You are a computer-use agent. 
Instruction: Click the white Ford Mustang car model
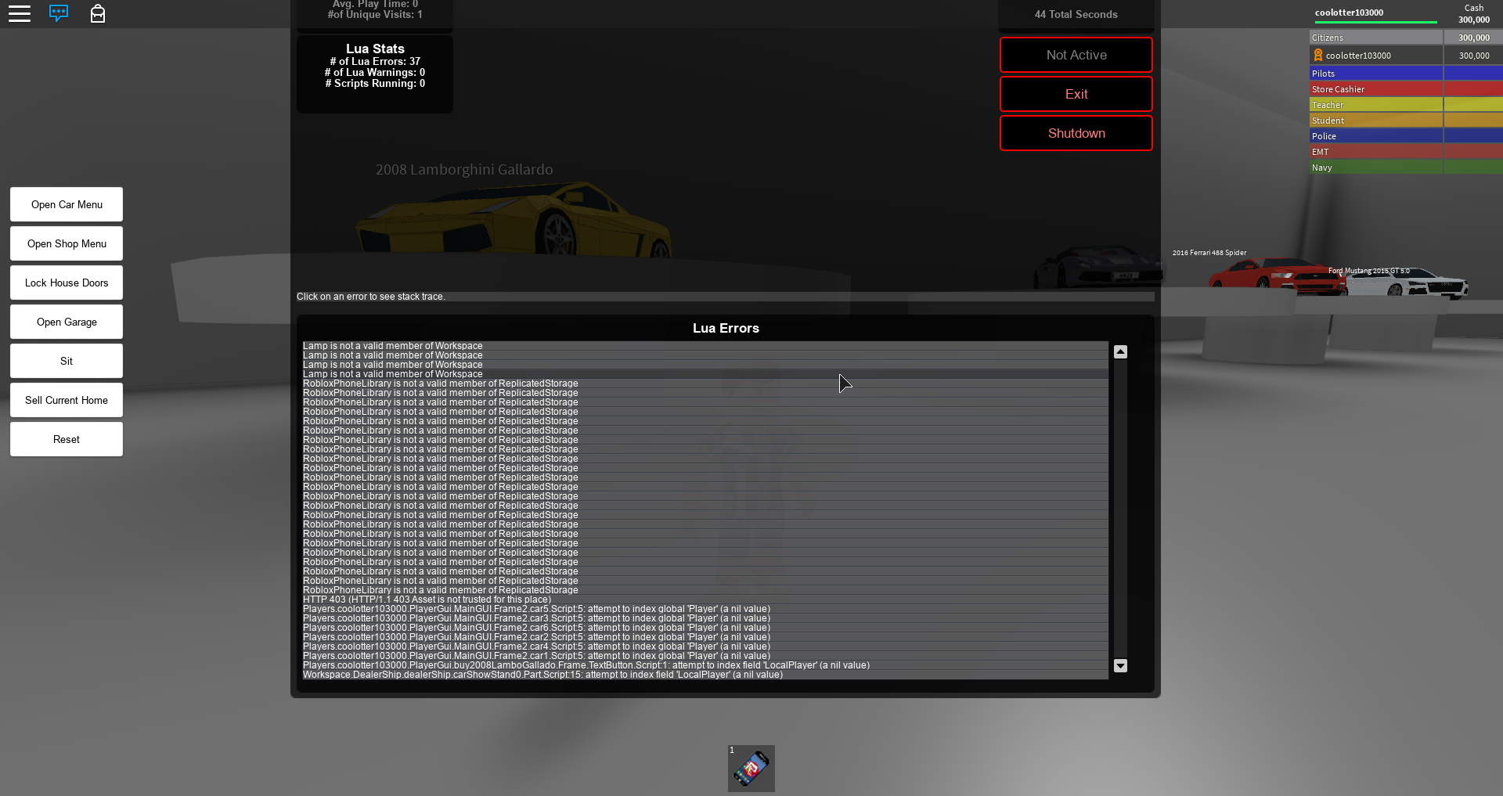tap(1409, 283)
